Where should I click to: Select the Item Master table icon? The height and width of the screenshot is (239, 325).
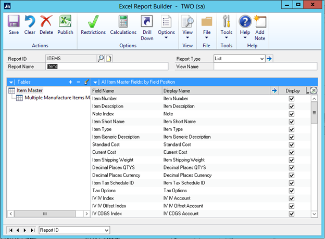(11, 90)
